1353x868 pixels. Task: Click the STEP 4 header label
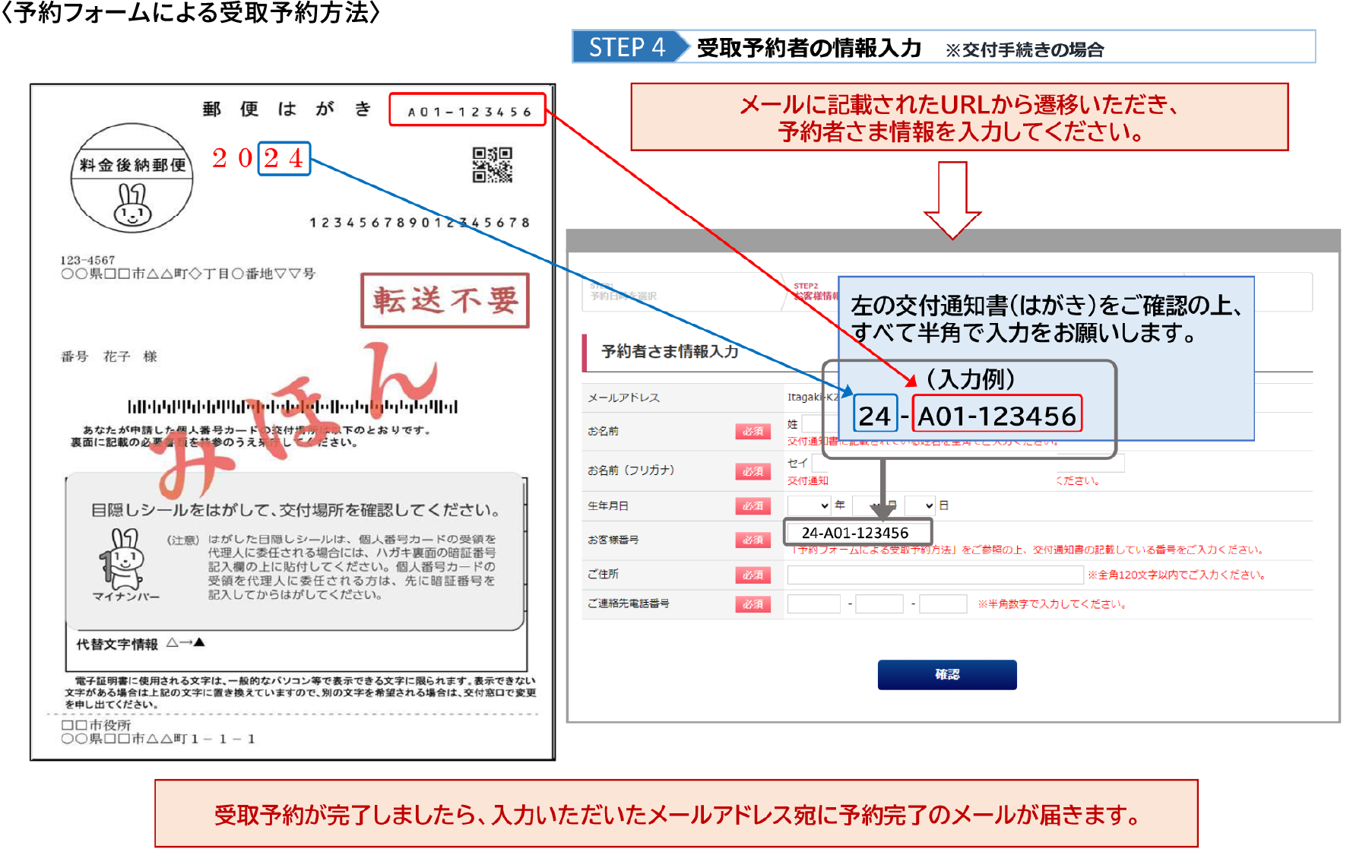pos(627,47)
